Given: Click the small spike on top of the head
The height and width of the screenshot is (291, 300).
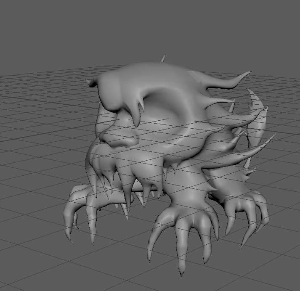Looking at the screenshot, I should tap(162, 58).
